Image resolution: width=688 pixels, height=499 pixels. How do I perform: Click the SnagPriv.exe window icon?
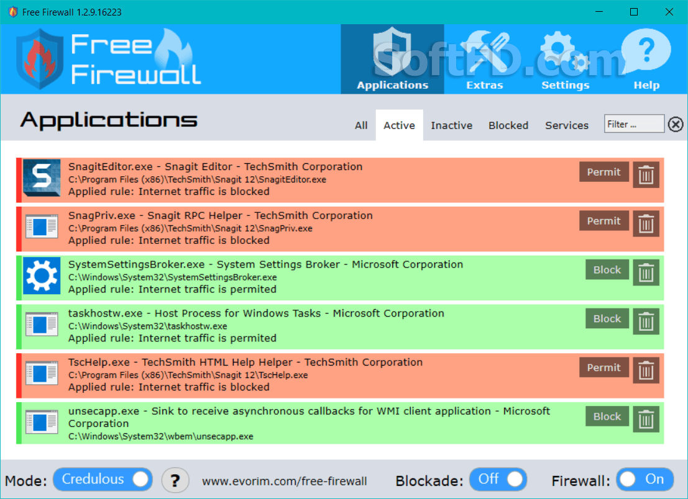tap(42, 227)
